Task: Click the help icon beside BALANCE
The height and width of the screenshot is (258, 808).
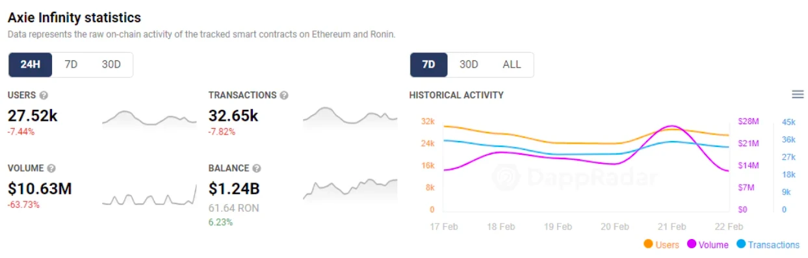Action: pos(257,168)
